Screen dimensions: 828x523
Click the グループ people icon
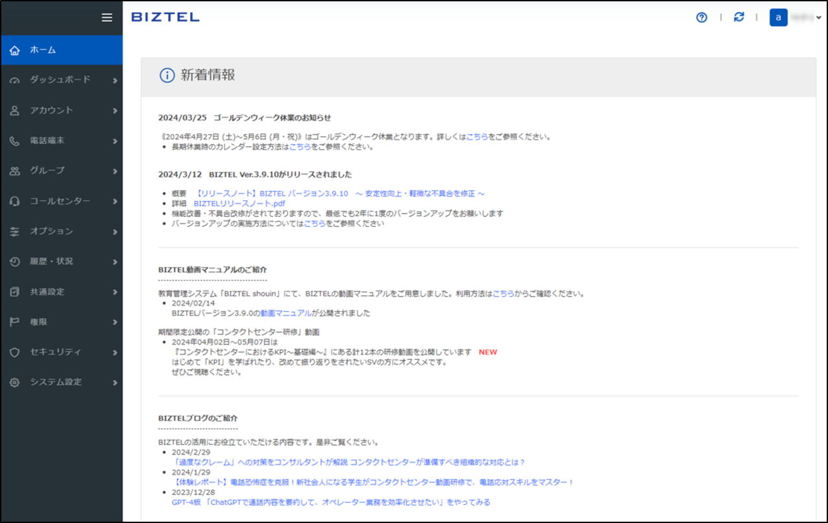click(x=15, y=171)
